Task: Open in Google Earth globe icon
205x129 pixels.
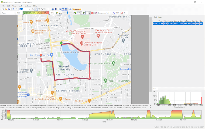Action: [53, 9]
